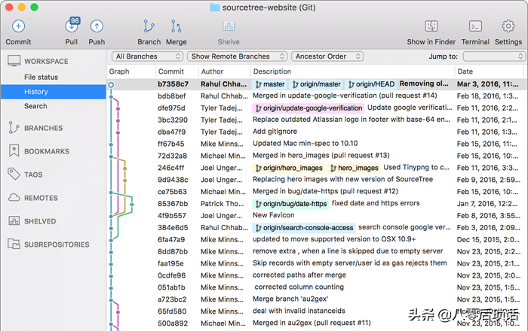Screen dimensions: 528x331
Task: Open the Jump to combo box
Action: [x=493, y=56]
